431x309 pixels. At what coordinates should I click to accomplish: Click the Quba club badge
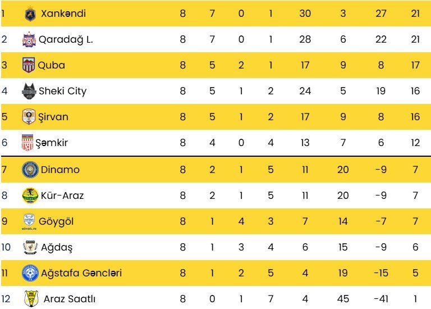(29, 65)
